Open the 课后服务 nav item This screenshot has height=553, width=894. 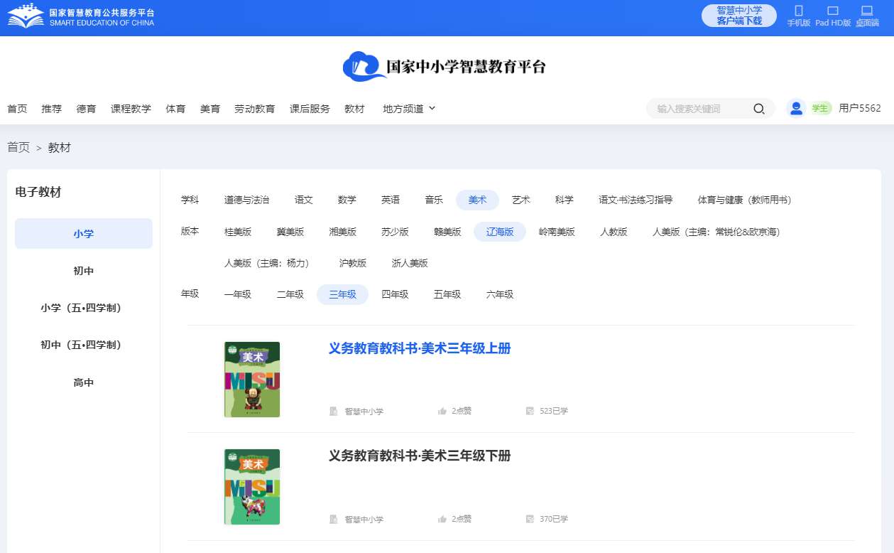310,109
